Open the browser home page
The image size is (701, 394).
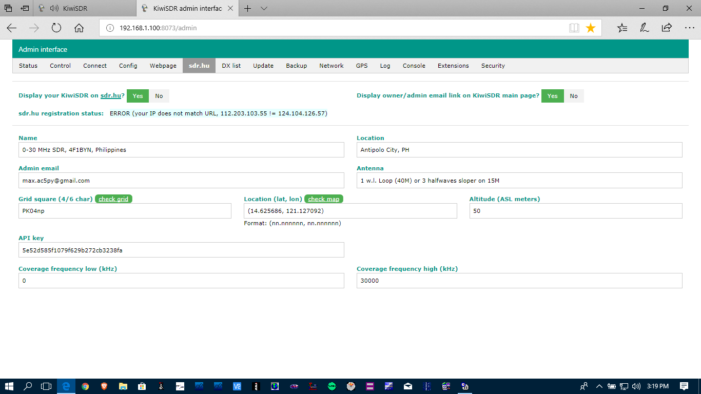click(x=79, y=28)
